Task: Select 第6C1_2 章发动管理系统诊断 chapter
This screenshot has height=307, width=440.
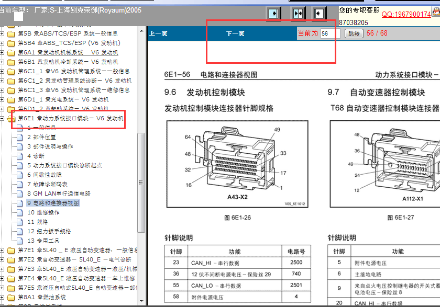Action: [x=75, y=81]
